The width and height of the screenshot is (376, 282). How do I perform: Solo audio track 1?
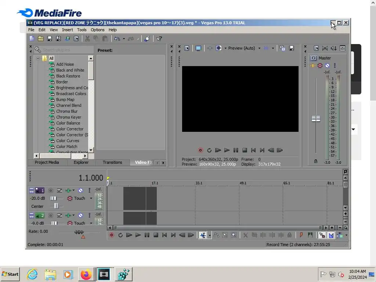click(x=90, y=191)
